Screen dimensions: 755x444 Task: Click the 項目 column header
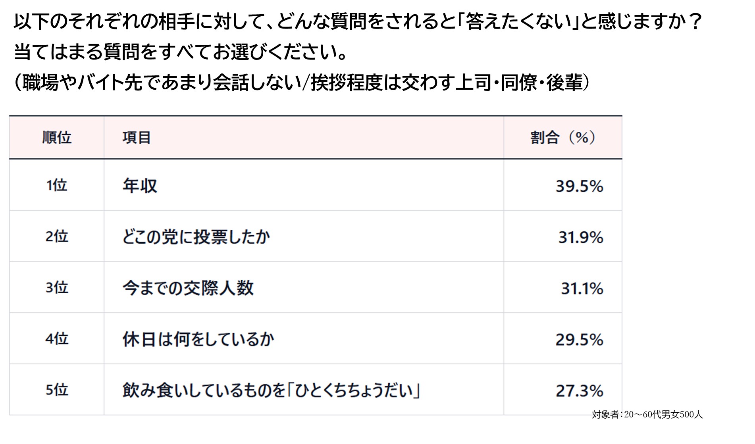137,138
